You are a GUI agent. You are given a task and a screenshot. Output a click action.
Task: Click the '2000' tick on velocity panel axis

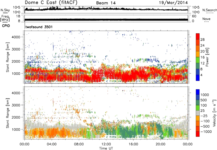tap(16, 117)
